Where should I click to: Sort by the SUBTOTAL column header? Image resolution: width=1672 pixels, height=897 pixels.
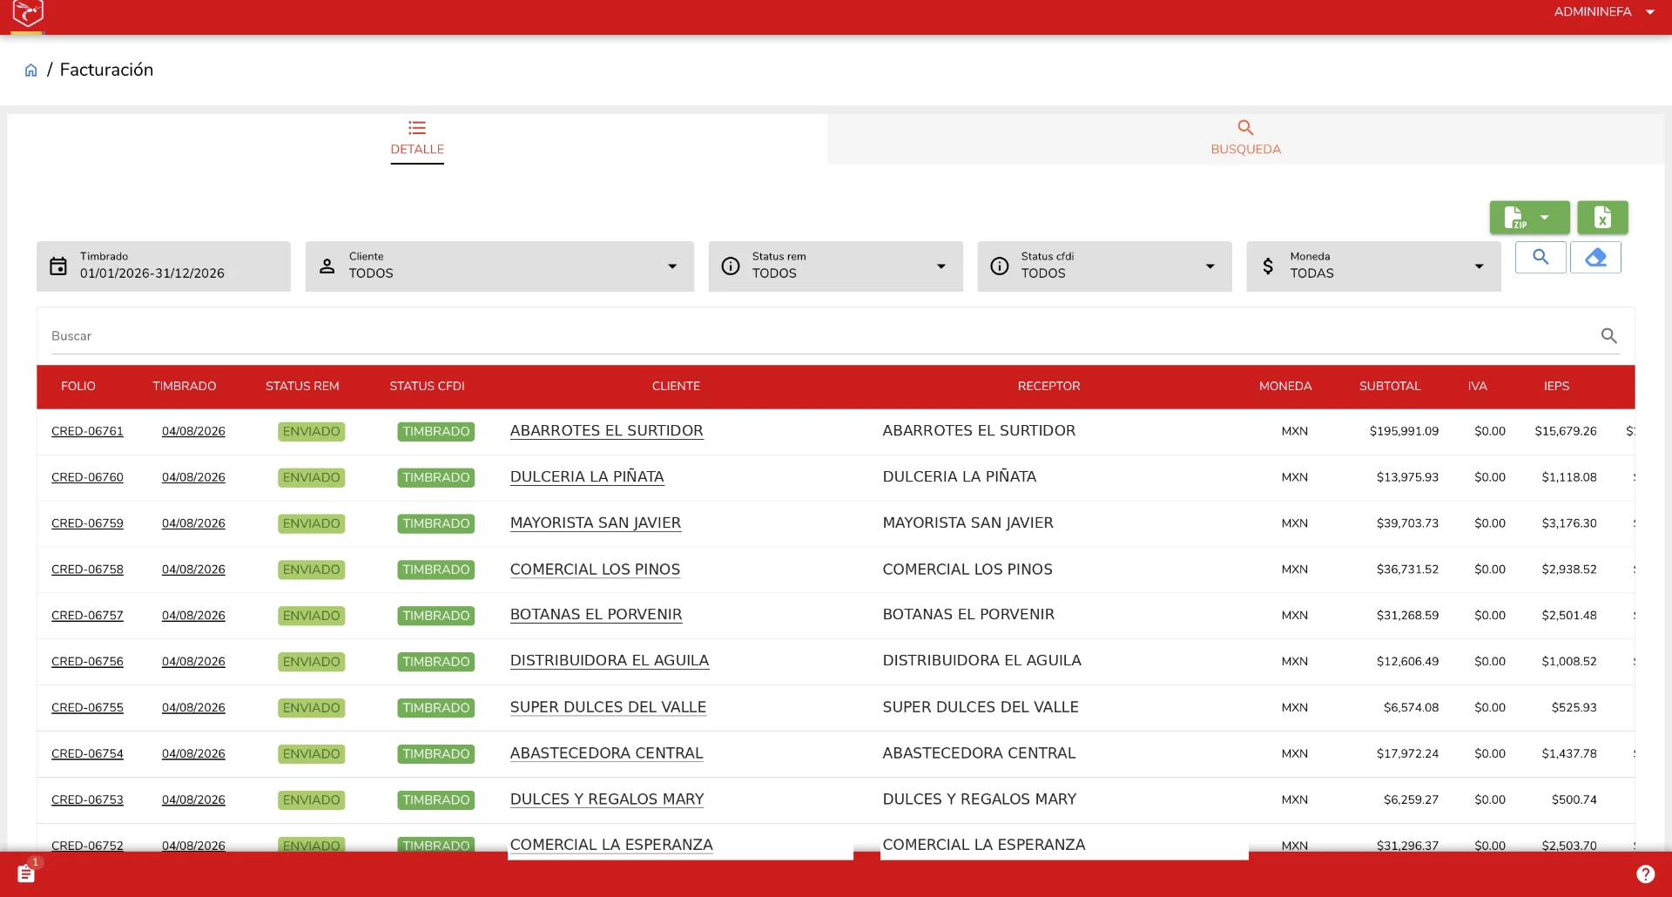(x=1390, y=387)
